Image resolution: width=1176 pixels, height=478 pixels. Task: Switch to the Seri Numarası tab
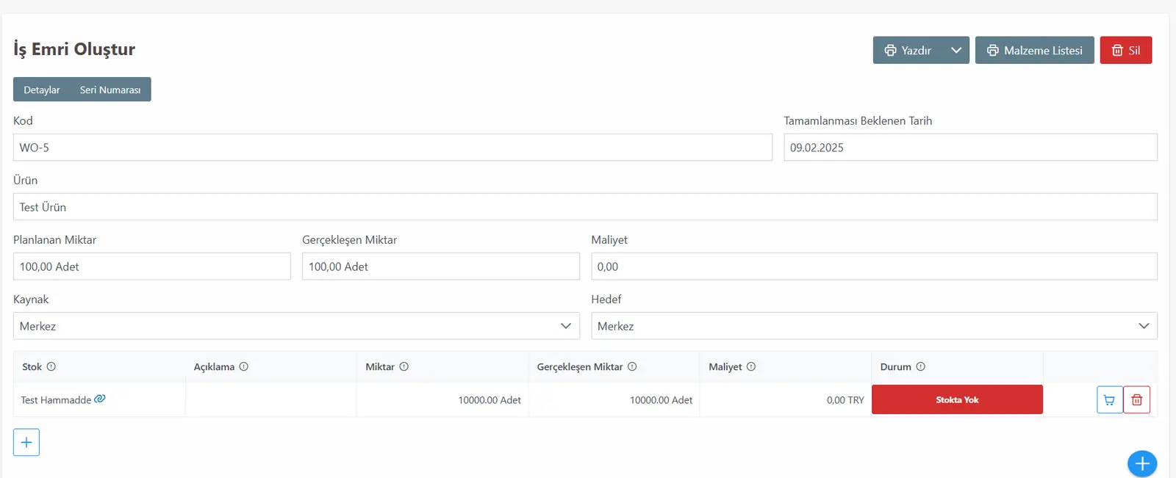coord(110,90)
